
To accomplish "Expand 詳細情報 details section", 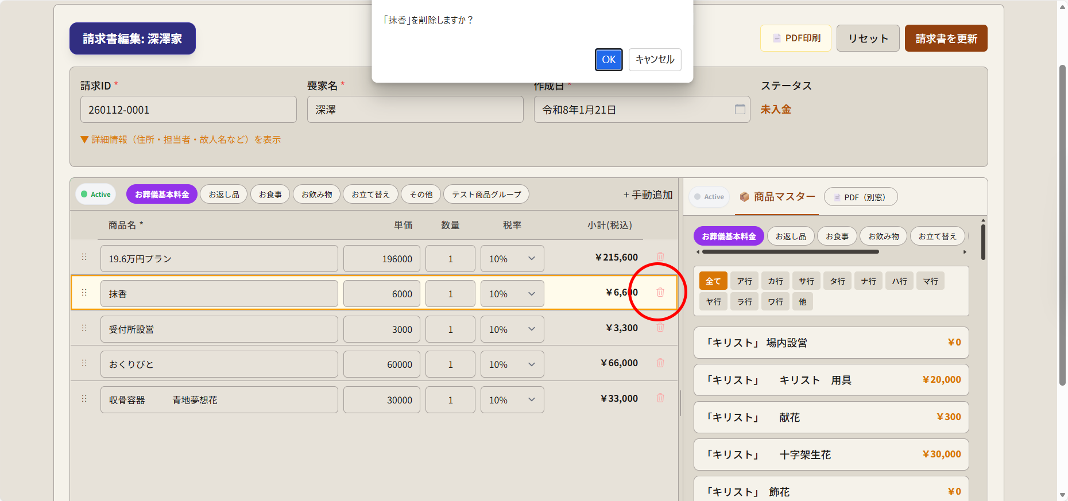I will pyautogui.click(x=181, y=139).
